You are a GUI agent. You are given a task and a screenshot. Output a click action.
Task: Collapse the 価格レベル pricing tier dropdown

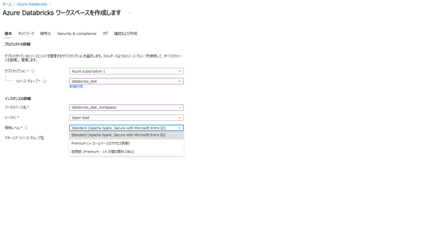180,128
